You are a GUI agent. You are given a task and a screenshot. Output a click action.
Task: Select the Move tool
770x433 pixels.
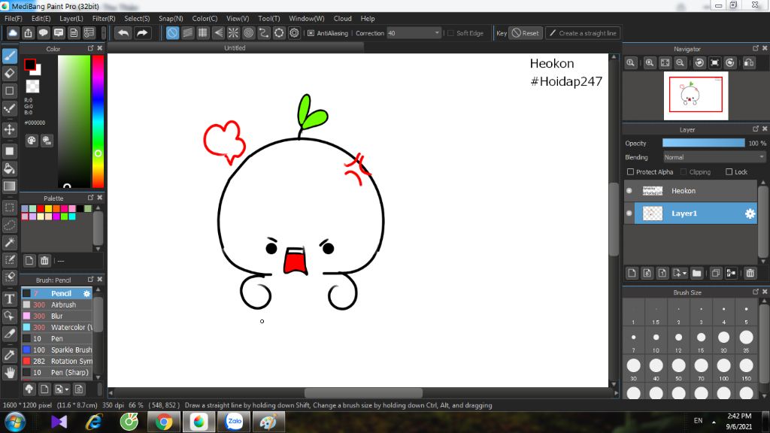[x=9, y=129]
